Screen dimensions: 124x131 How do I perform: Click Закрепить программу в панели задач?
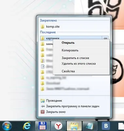75,106
